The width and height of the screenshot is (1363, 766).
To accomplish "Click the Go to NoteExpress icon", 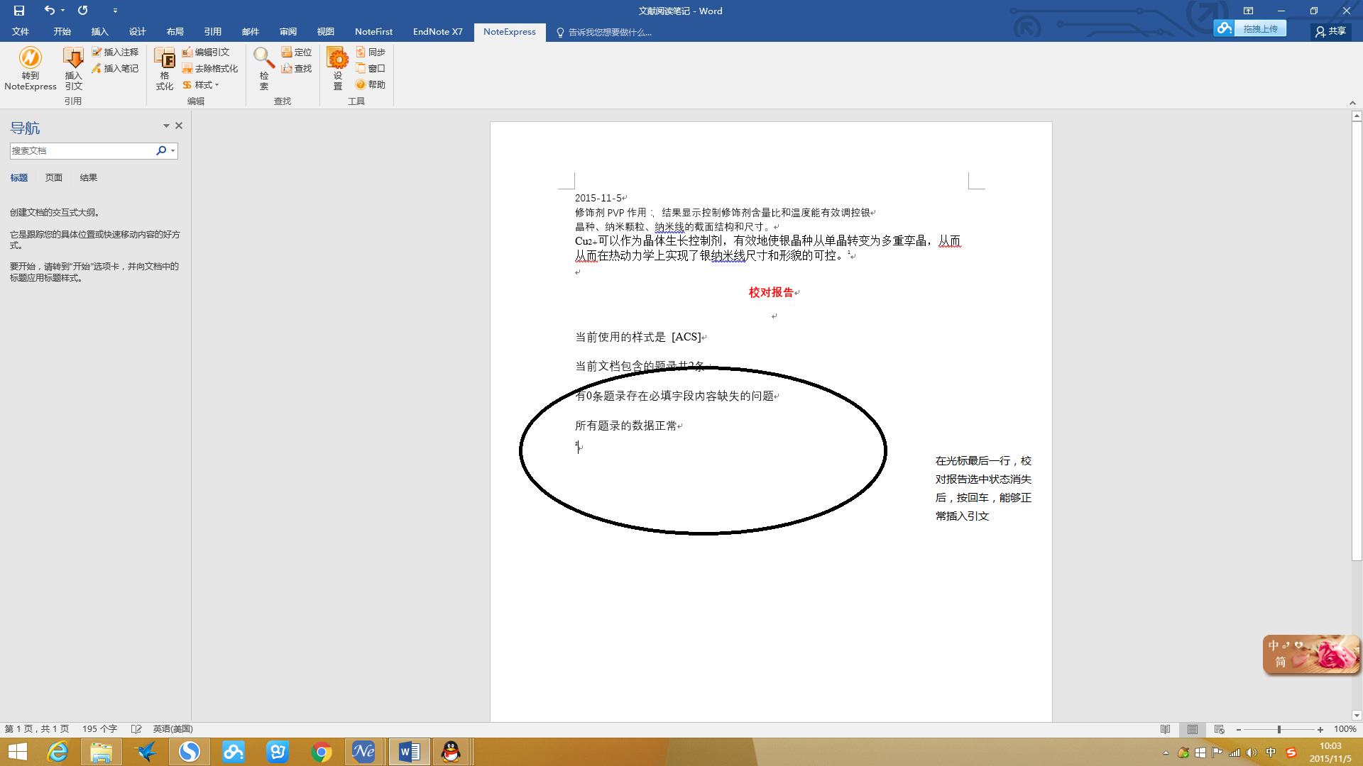I will point(30,58).
